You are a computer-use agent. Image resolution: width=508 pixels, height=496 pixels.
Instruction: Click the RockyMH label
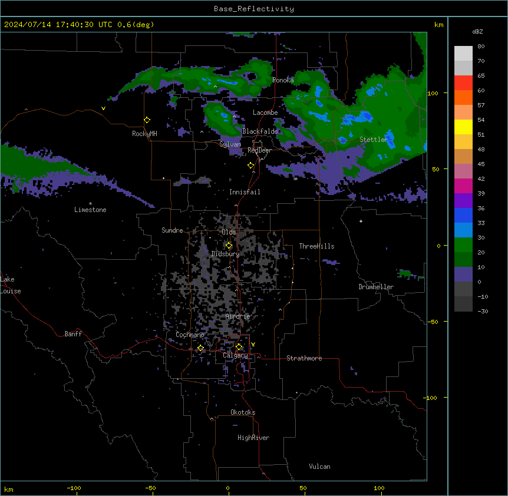coord(144,134)
